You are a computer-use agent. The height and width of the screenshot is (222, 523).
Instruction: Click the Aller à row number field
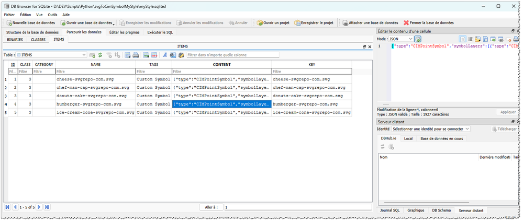pos(298,207)
